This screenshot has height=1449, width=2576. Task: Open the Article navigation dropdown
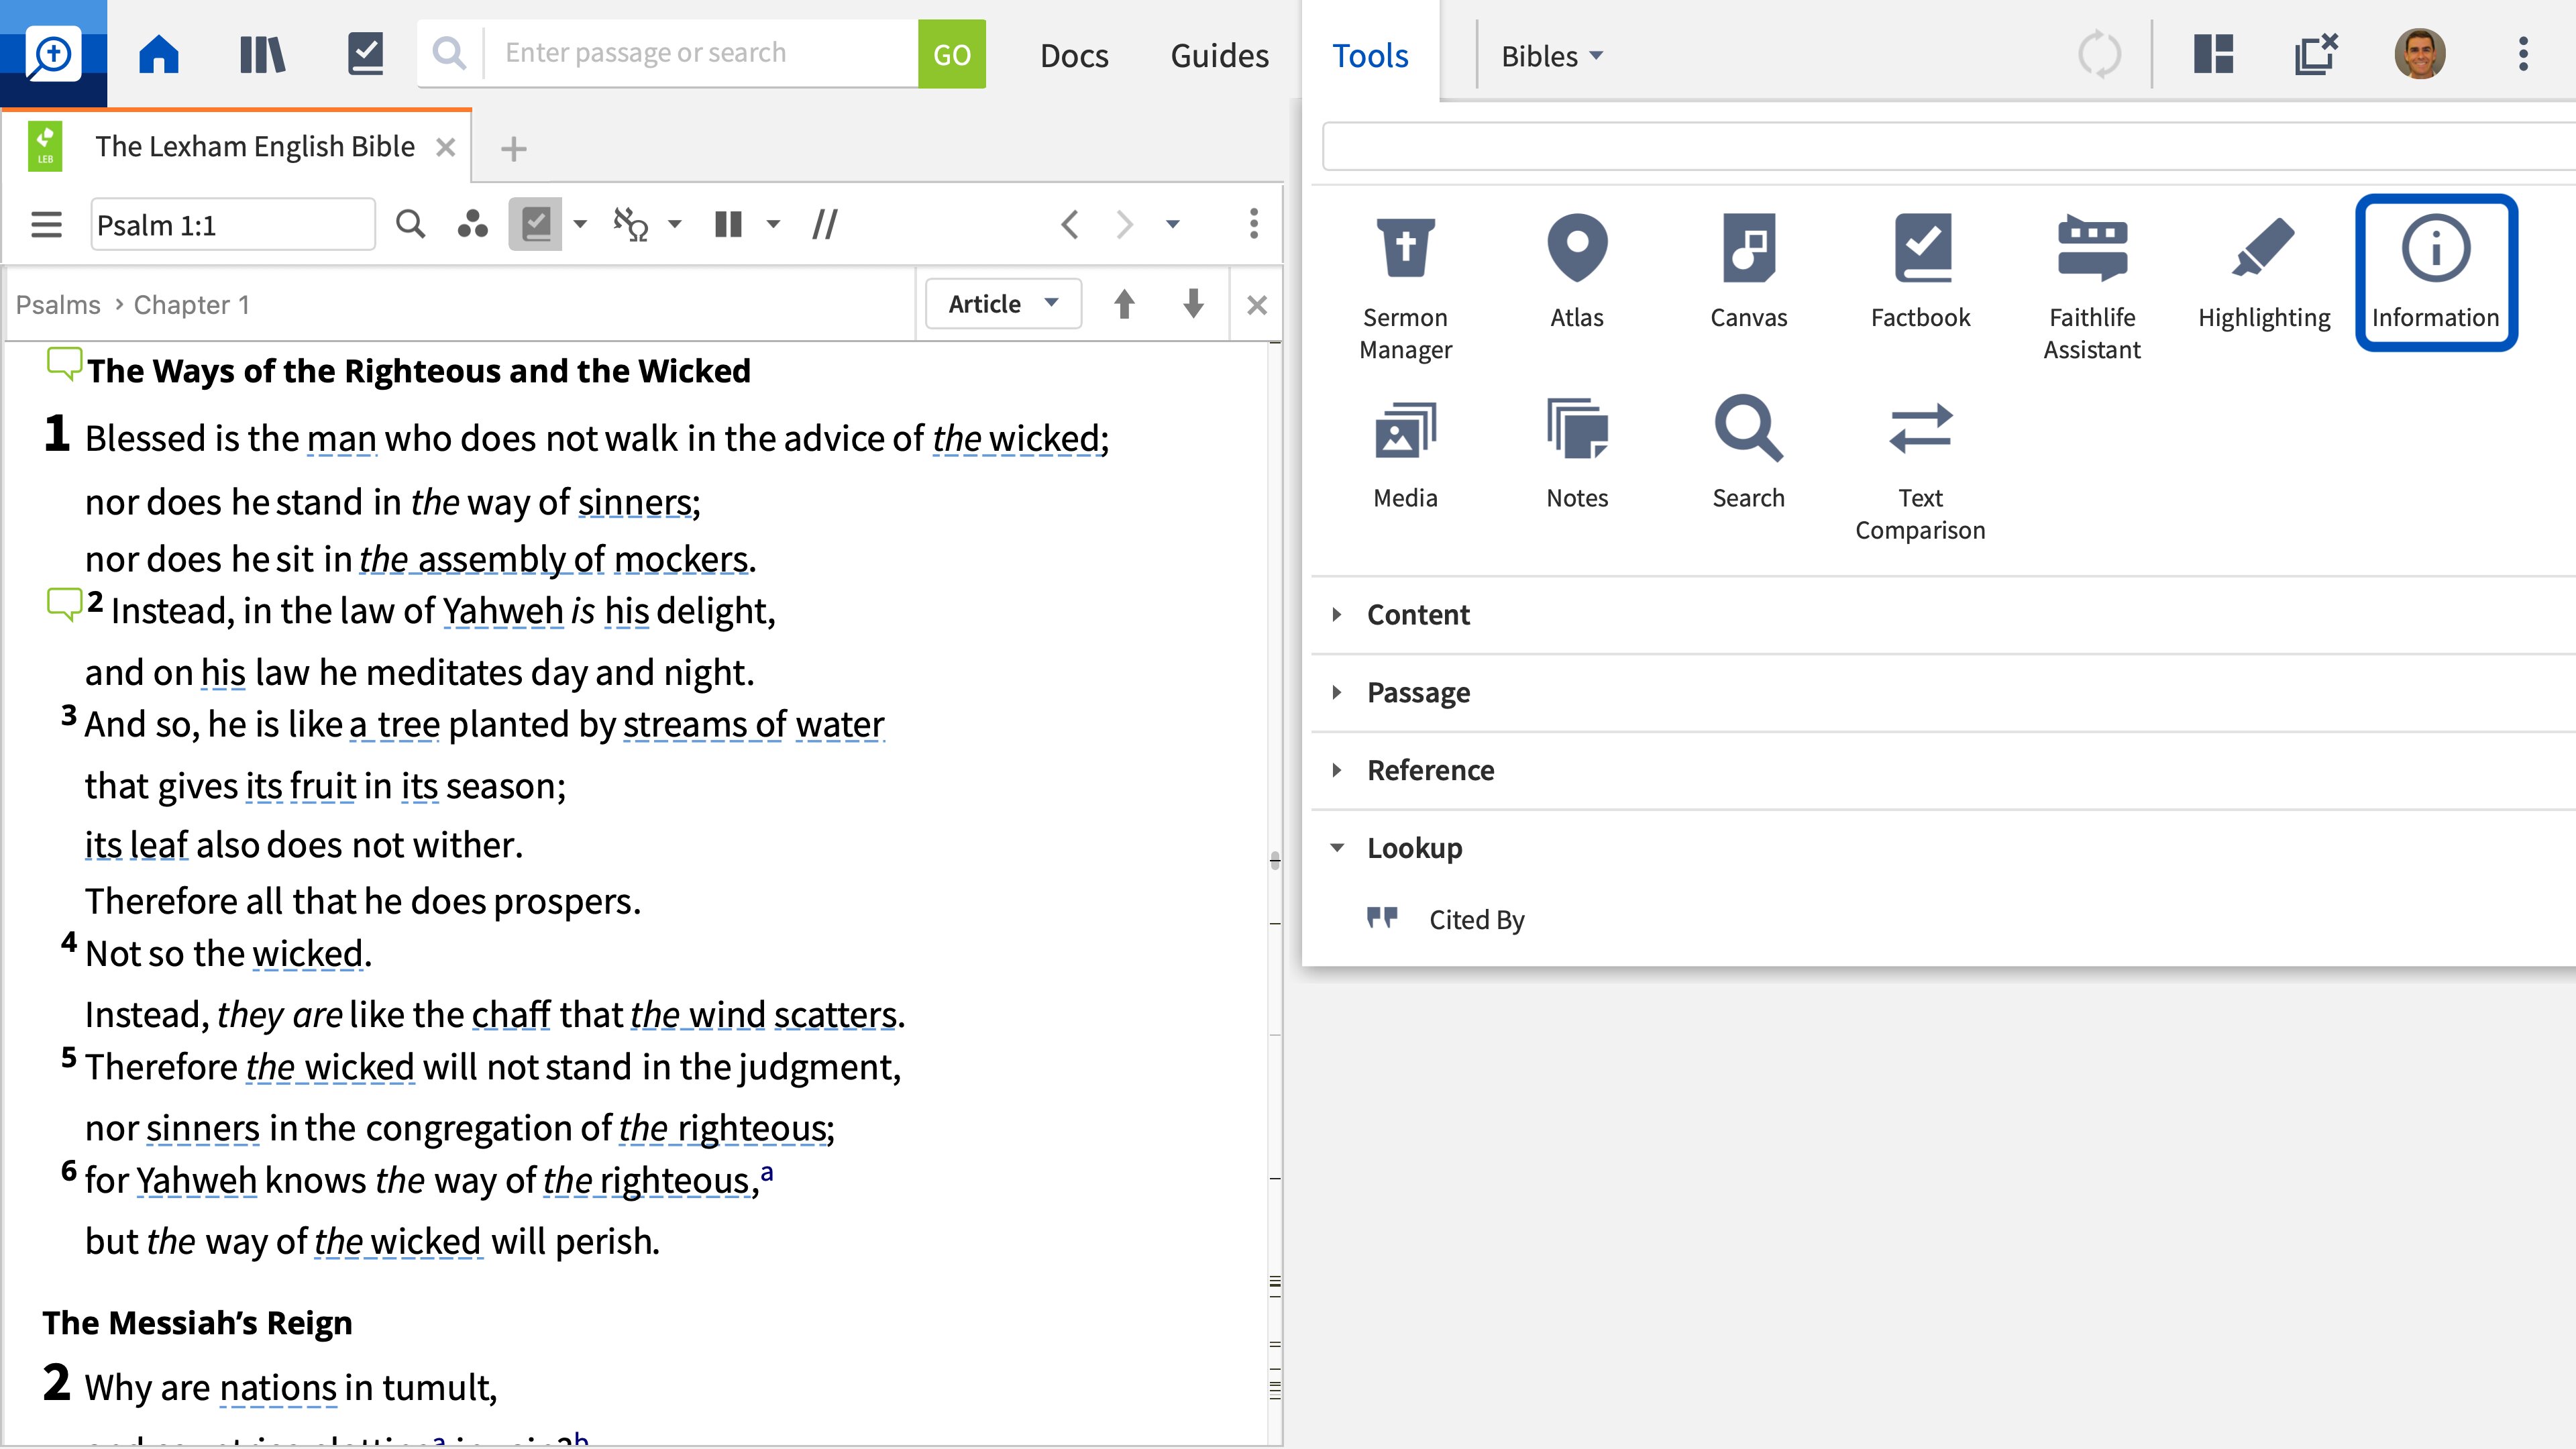click(1003, 304)
